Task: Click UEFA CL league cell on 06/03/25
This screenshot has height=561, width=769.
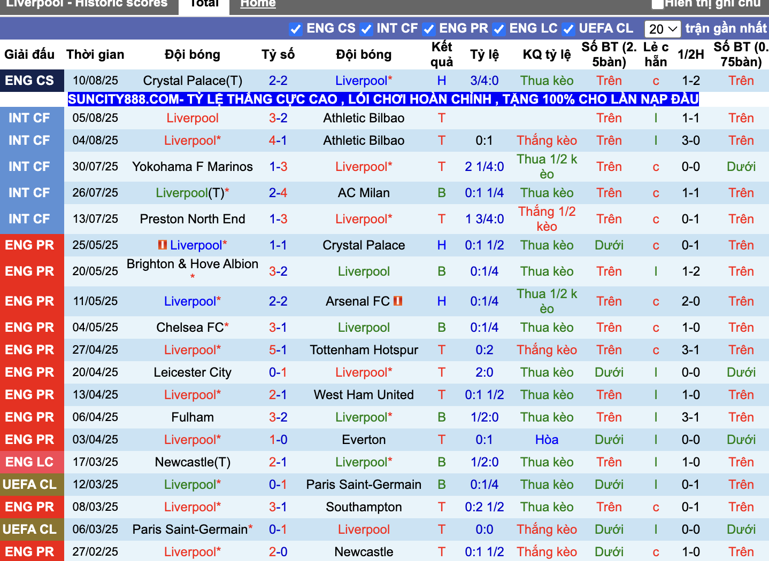Action: [x=32, y=529]
